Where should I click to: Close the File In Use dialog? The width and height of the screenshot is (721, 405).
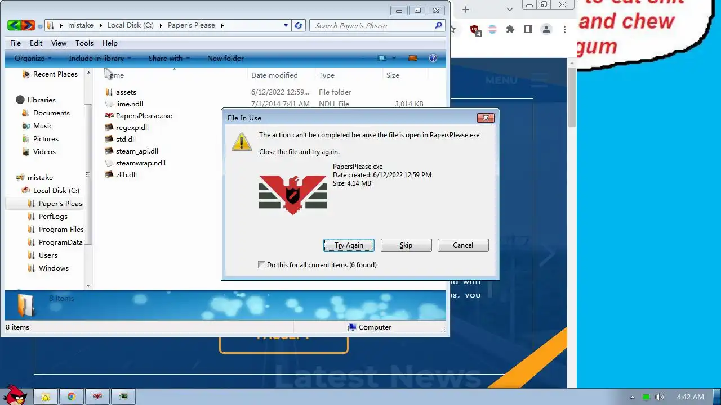486,118
